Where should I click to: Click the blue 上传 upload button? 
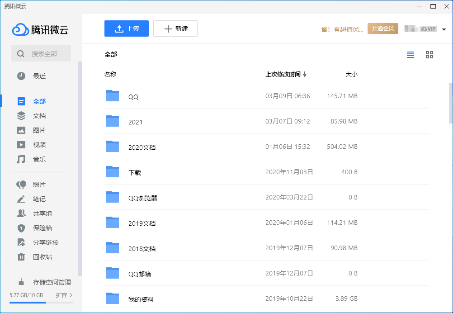tap(127, 28)
